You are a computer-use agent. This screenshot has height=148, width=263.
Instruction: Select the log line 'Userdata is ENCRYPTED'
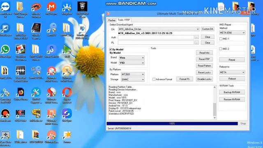tap(121, 114)
